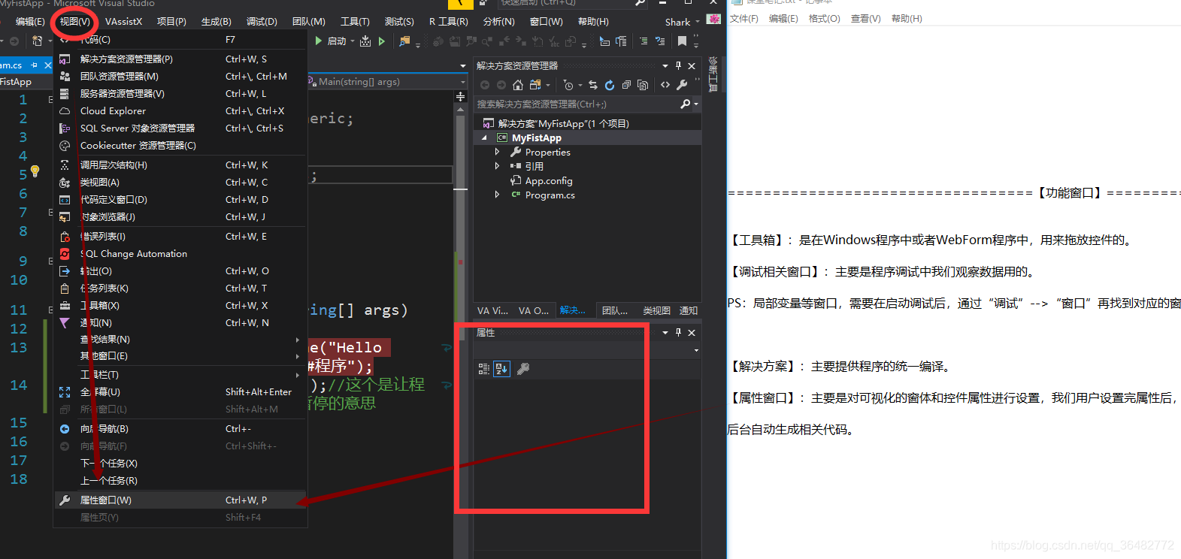Open the 调试(D) menu in menu bar
This screenshot has width=1181, height=559.
pos(262,22)
